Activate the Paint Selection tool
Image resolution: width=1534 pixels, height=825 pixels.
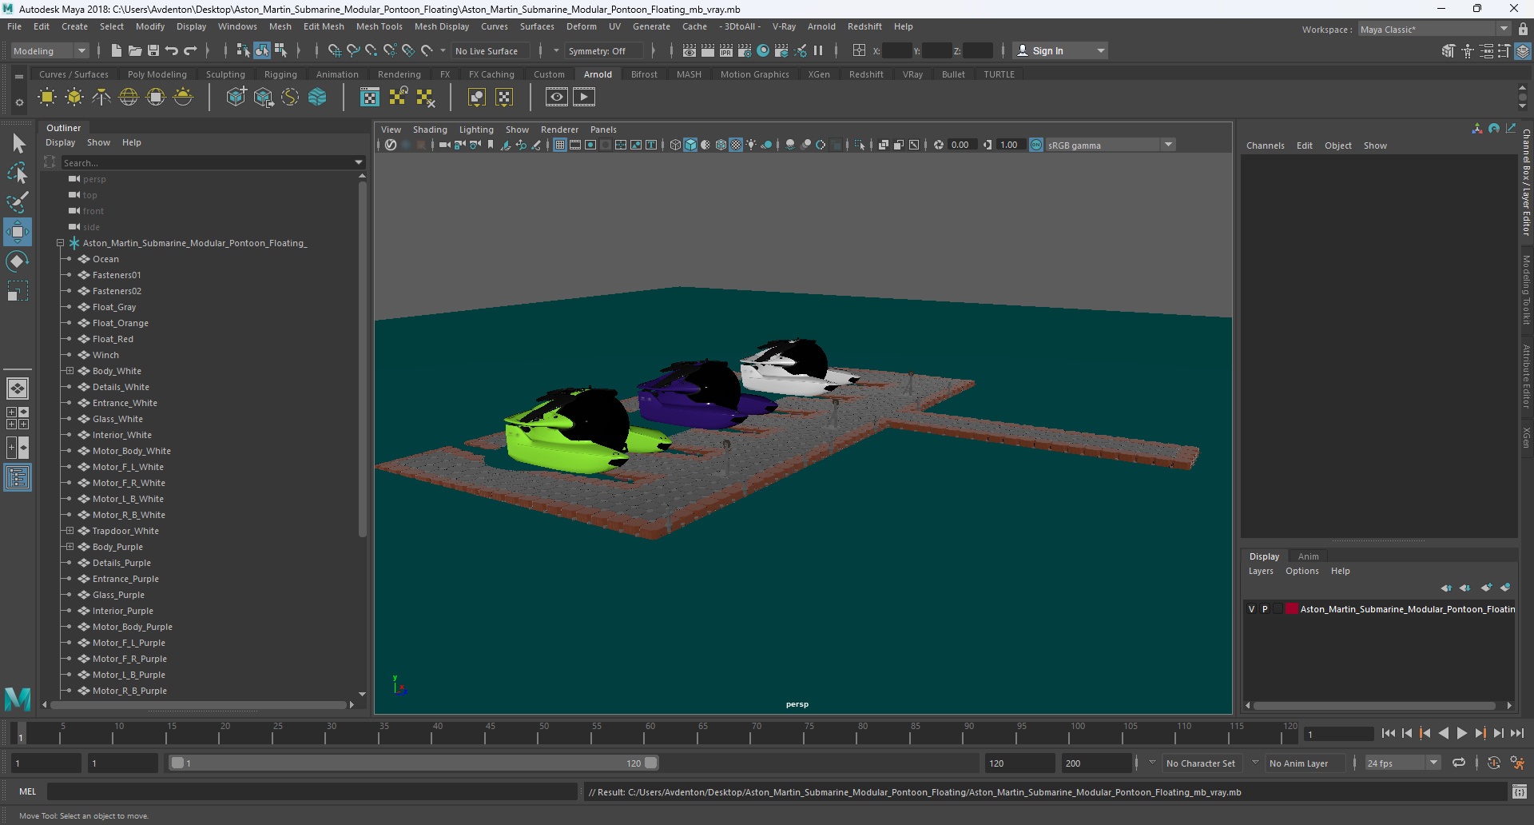pos(18,202)
